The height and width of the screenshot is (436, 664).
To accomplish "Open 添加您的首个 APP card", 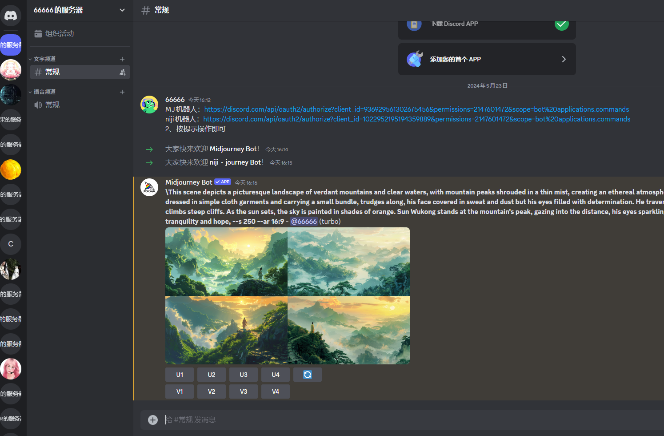I will (487, 59).
